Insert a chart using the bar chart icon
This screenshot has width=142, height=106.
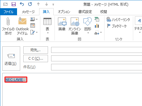click(x=97, y=26)
